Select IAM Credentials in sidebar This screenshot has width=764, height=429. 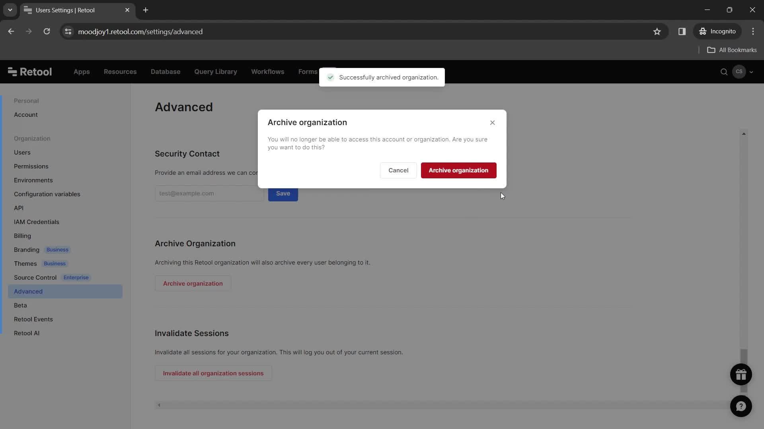point(37,222)
